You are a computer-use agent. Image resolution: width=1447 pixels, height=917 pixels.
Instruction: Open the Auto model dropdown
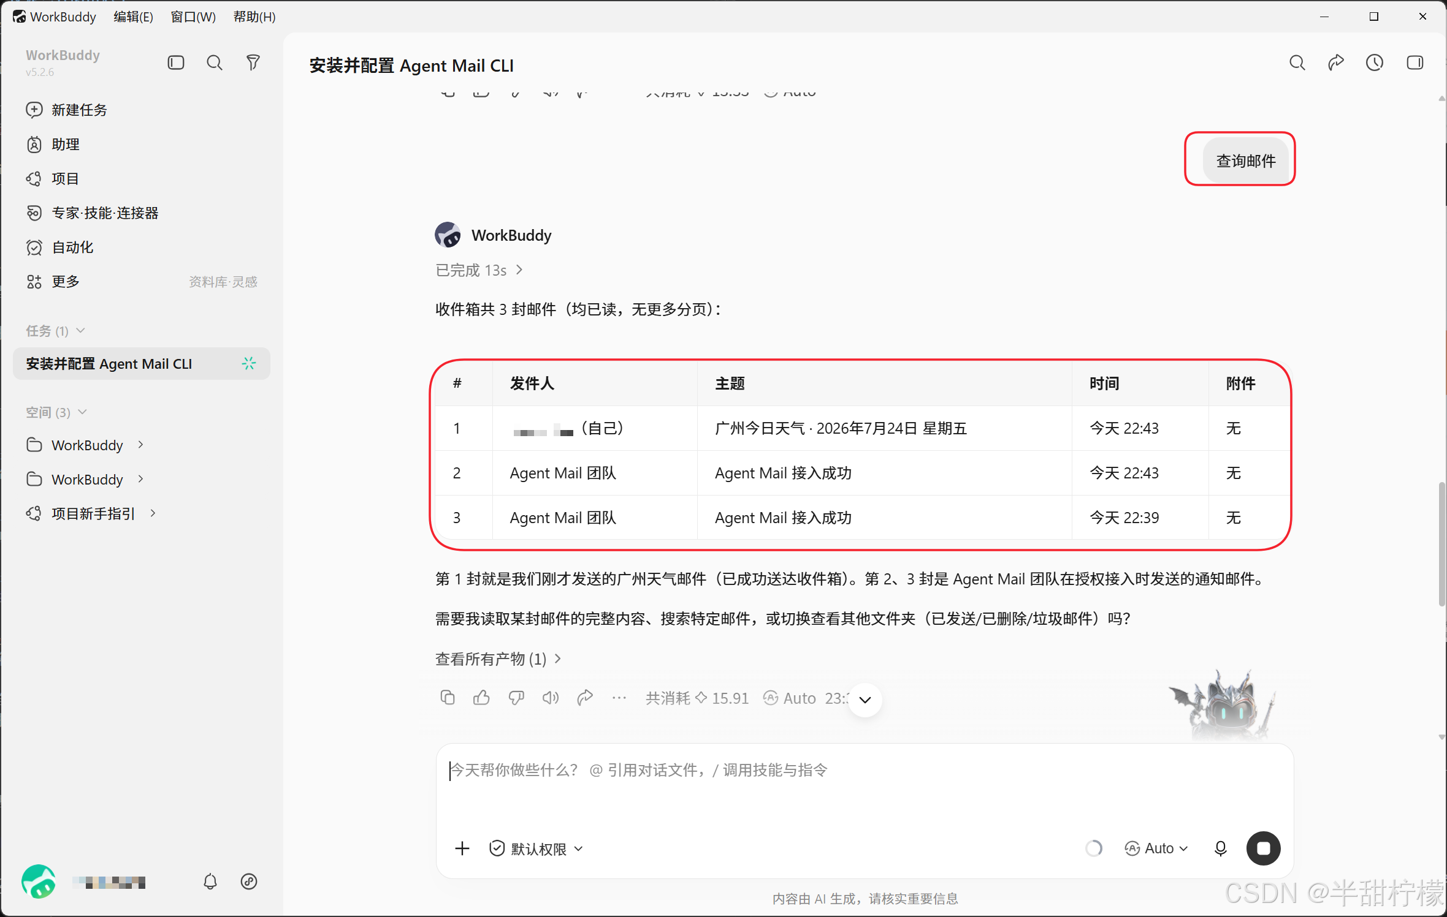tap(1156, 848)
